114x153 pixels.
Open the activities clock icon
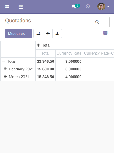pyautogui.click(x=88, y=7)
